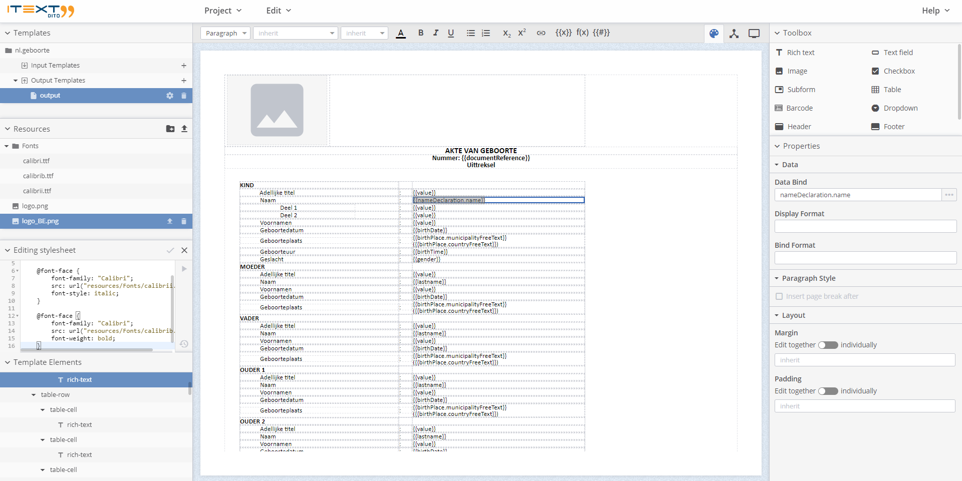
Task: Toggle Insert page break after
Action: coord(780,296)
